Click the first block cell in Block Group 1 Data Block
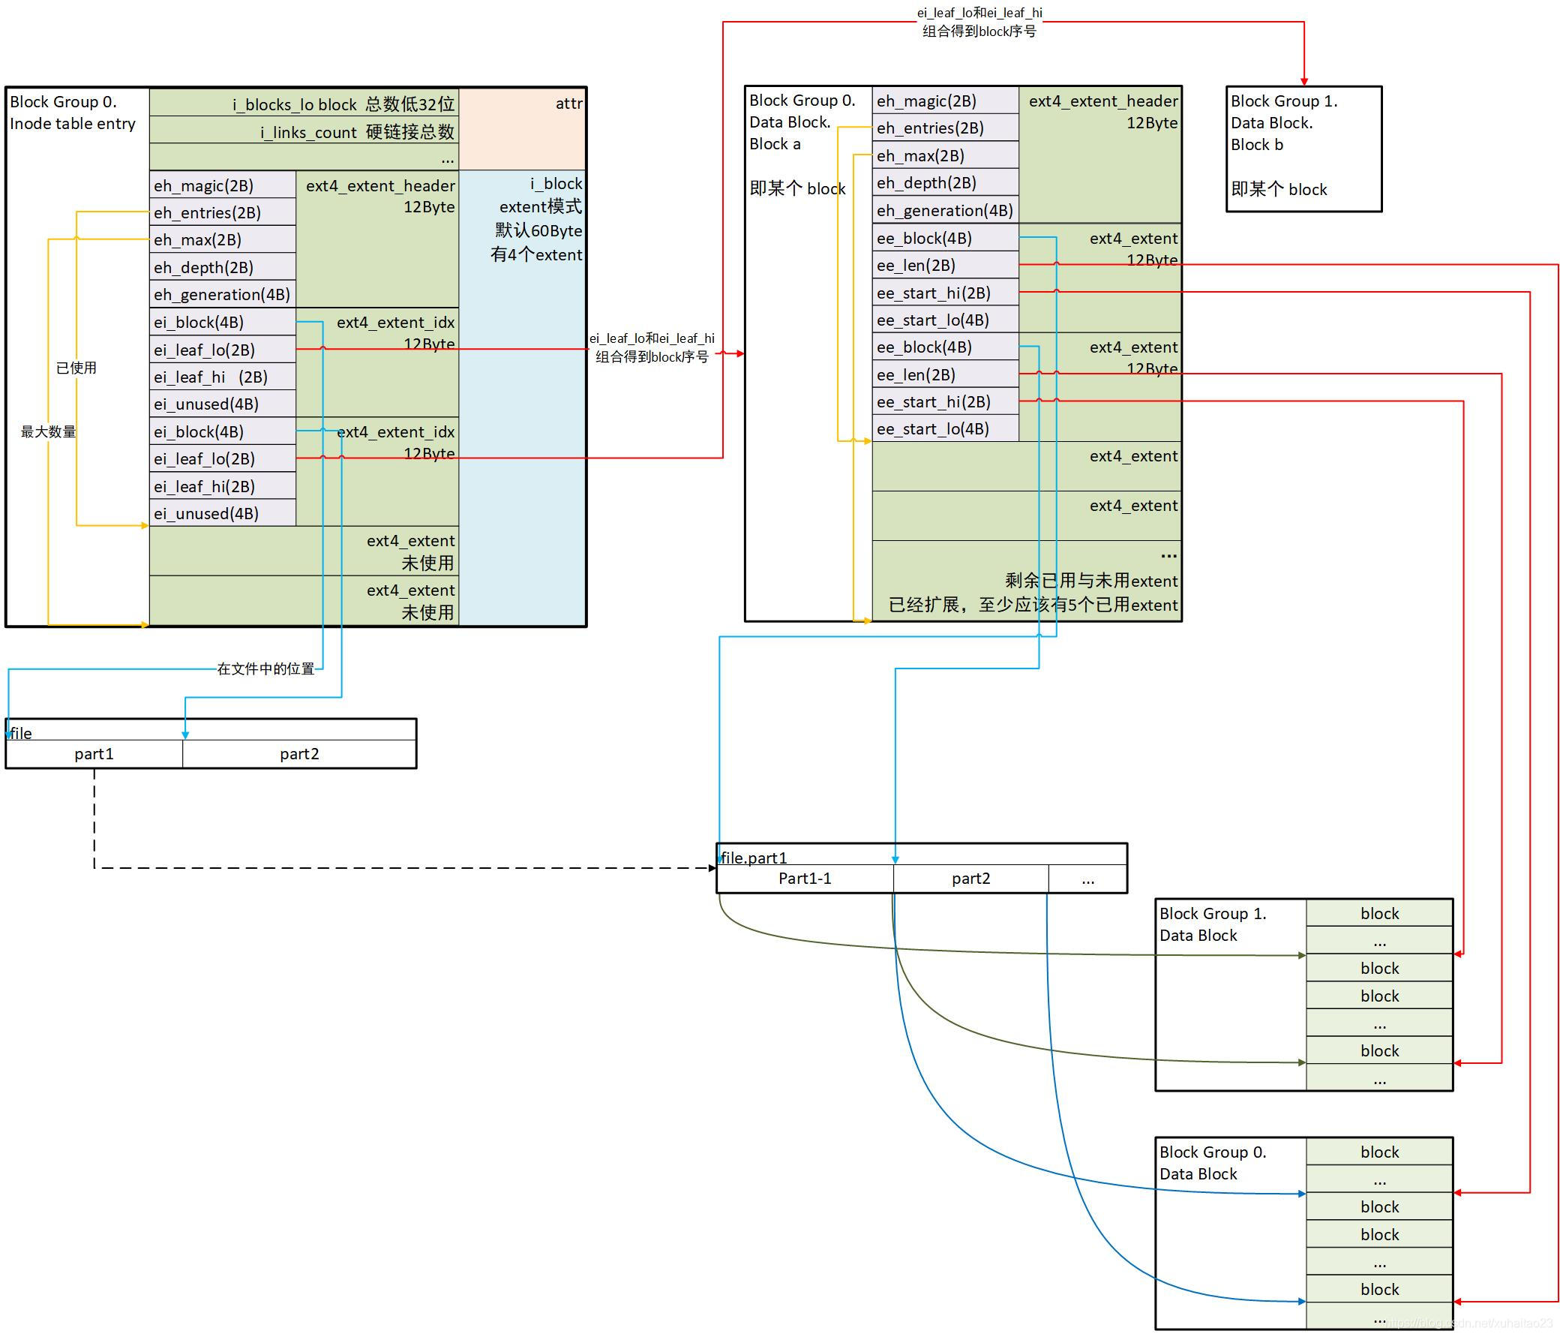This screenshot has height=1337, width=1560. tap(1378, 914)
